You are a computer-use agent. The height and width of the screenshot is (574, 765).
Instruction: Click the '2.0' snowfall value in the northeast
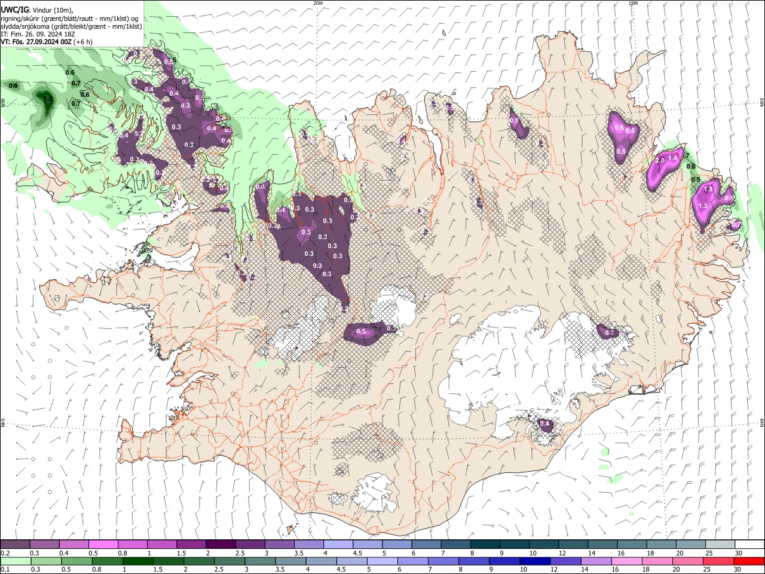(x=660, y=160)
